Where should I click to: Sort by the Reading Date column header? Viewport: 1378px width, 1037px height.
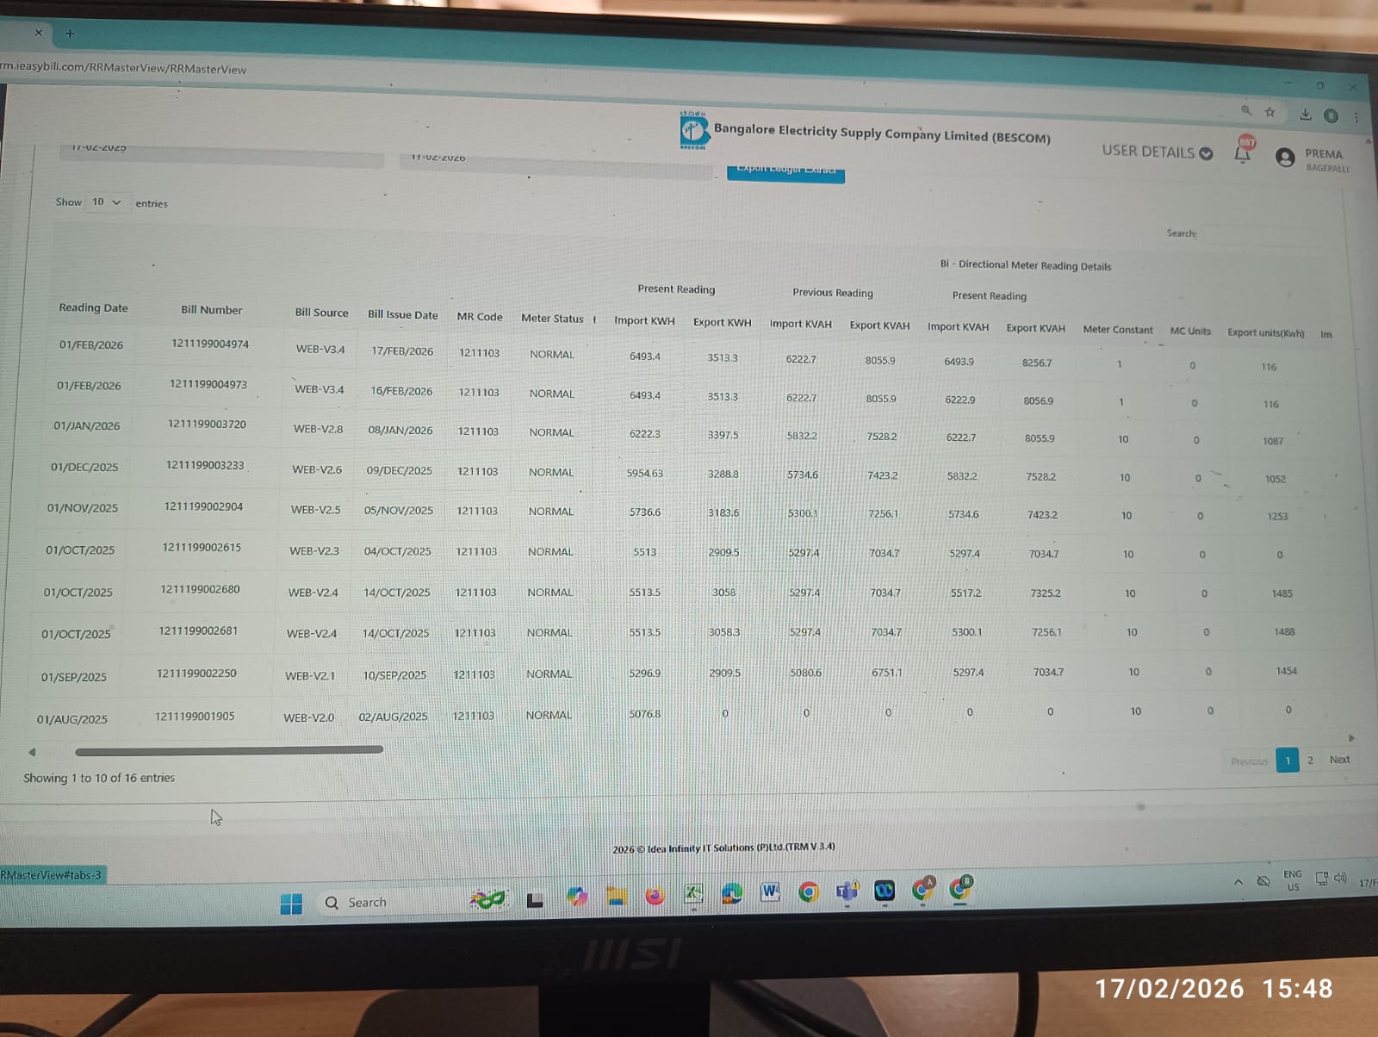93,307
